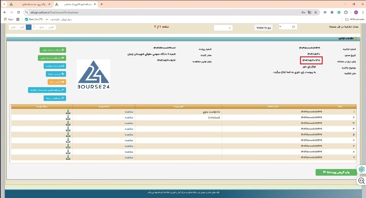Download the attachment in row 1
The height and width of the screenshot is (198, 366).
coord(68,112)
